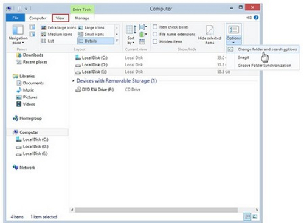Toggle the Details pane icon
Screen dimensions: 304x223
pos(32,34)
